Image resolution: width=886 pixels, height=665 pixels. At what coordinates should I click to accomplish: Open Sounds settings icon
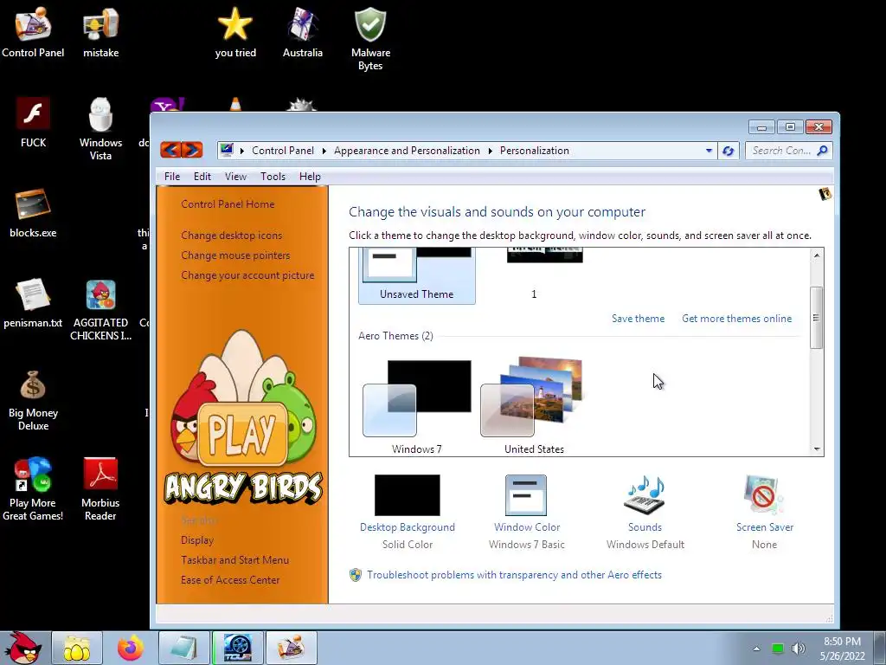click(x=645, y=496)
